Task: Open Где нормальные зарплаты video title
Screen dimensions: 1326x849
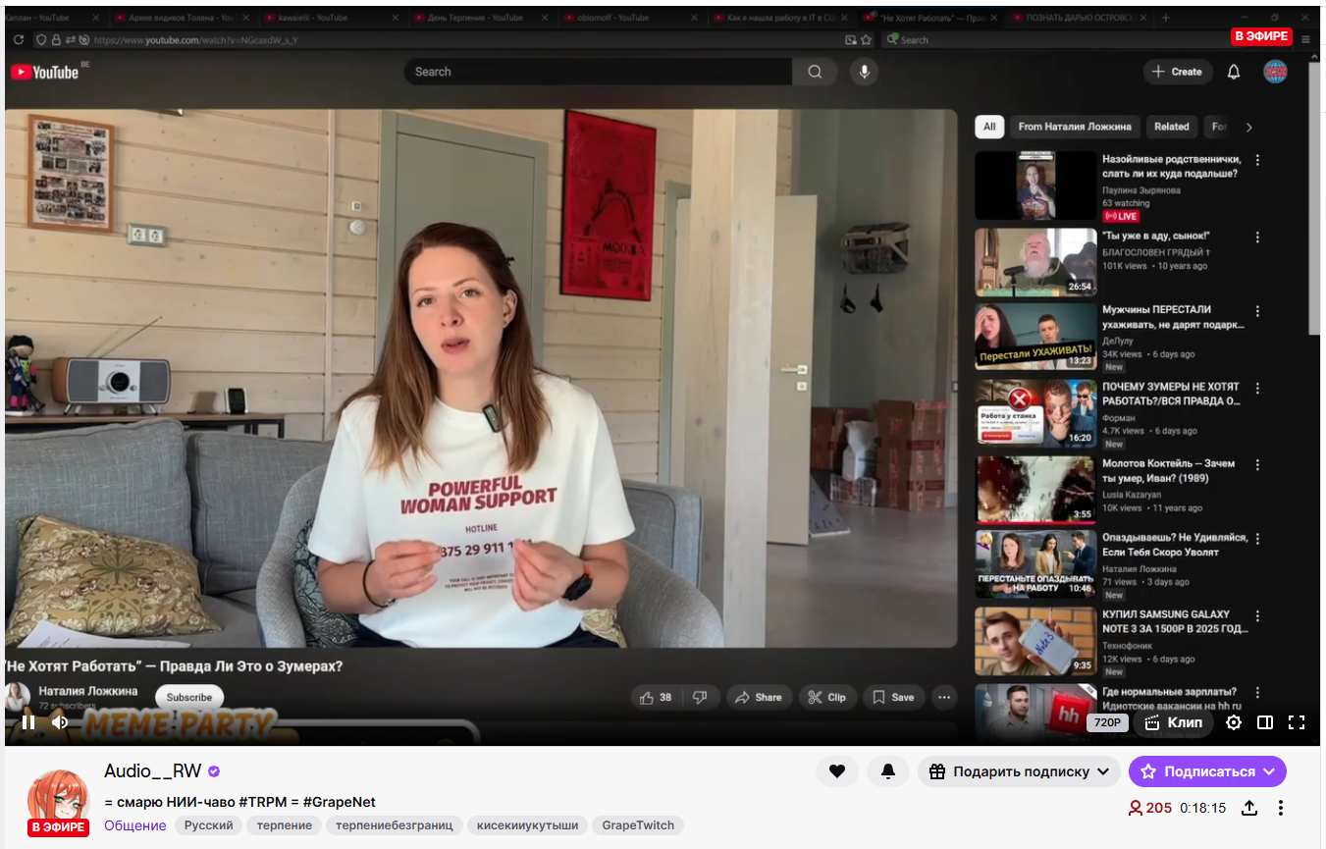Action: 1172,699
